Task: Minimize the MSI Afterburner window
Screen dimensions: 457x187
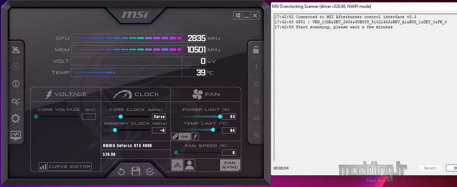Action: pyautogui.click(x=246, y=15)
